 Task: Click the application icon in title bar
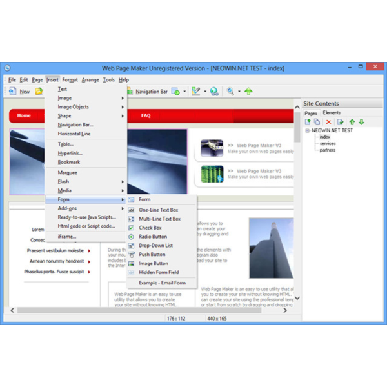(x=7, y=68)
